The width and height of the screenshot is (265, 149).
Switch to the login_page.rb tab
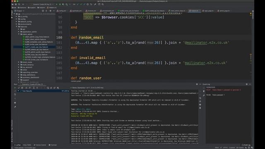coord(208,11)
